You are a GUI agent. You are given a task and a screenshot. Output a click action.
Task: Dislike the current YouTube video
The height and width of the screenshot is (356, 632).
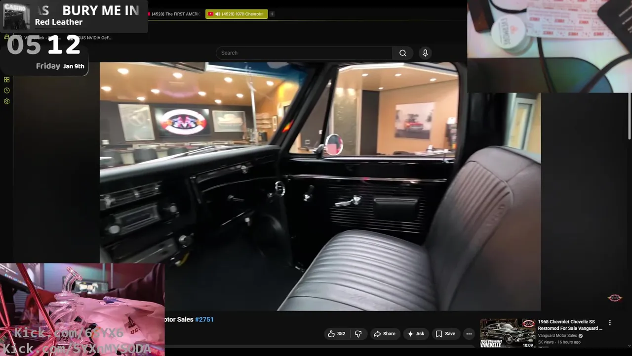tap(358, 334)
